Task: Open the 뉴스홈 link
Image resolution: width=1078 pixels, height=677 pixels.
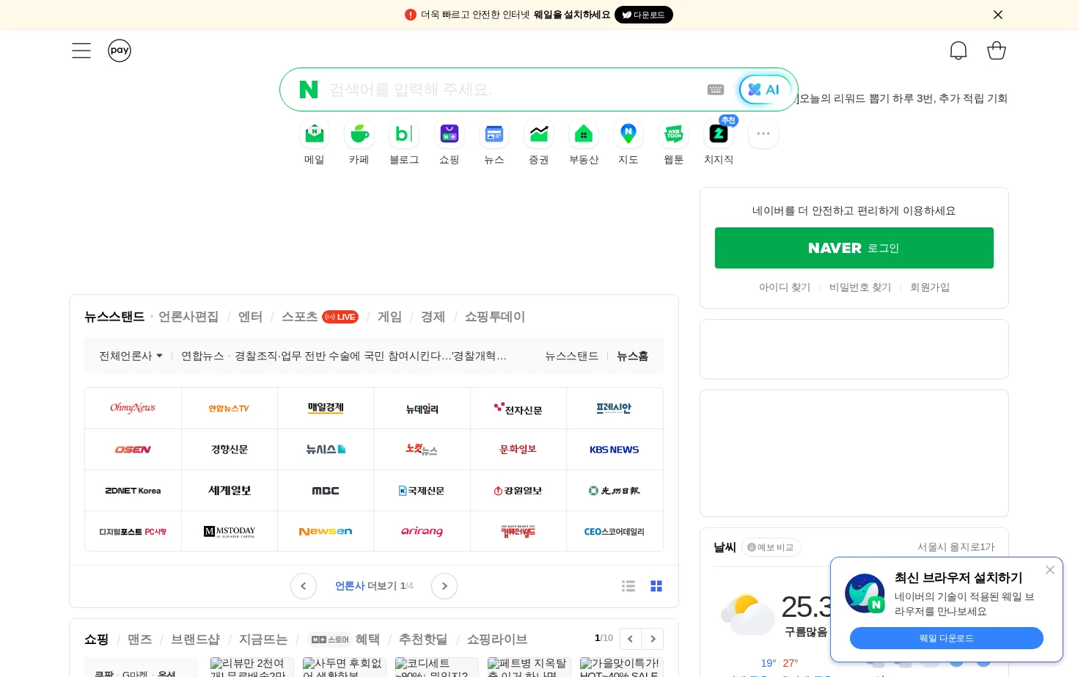Action: (632, 356)
